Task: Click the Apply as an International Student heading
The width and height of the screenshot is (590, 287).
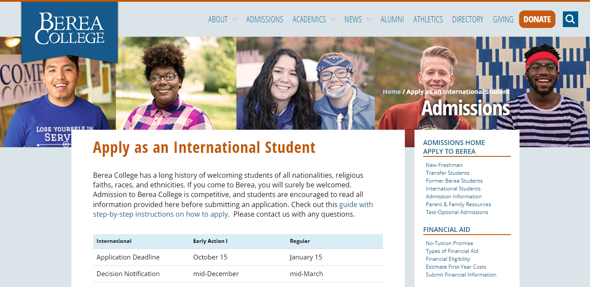Action: click(x=204, y=147)
